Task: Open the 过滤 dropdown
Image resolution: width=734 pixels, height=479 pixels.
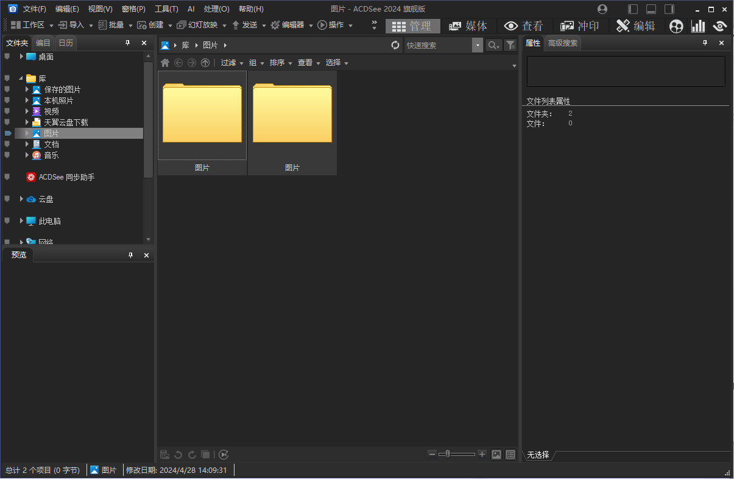Action: (x=231, y=63)
